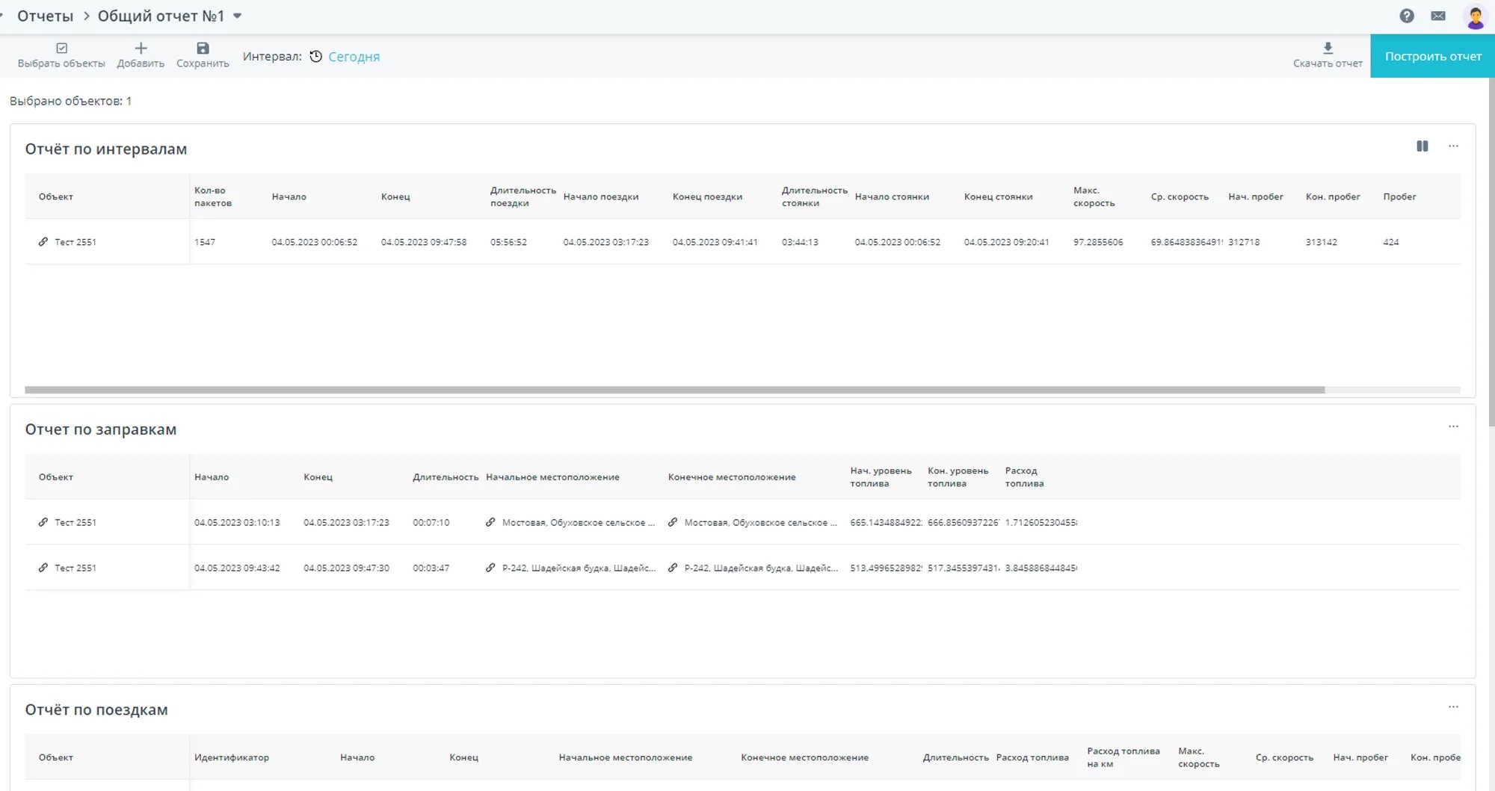Click the help question mark icon
Image resolution: width=1495 pixels, height=791 pixels.
[x=1406, y=16]
